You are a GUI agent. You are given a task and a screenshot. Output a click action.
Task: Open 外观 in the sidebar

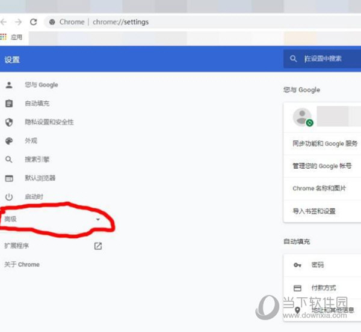coord(31,140)
